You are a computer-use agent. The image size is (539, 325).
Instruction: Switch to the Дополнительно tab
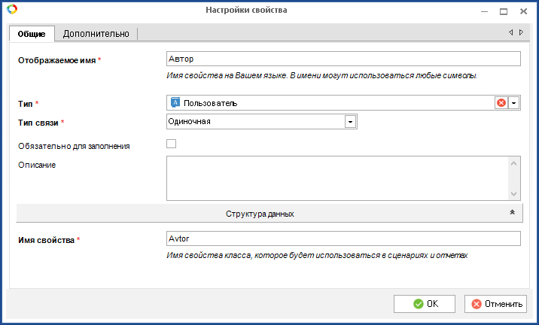tap(96, 34)
